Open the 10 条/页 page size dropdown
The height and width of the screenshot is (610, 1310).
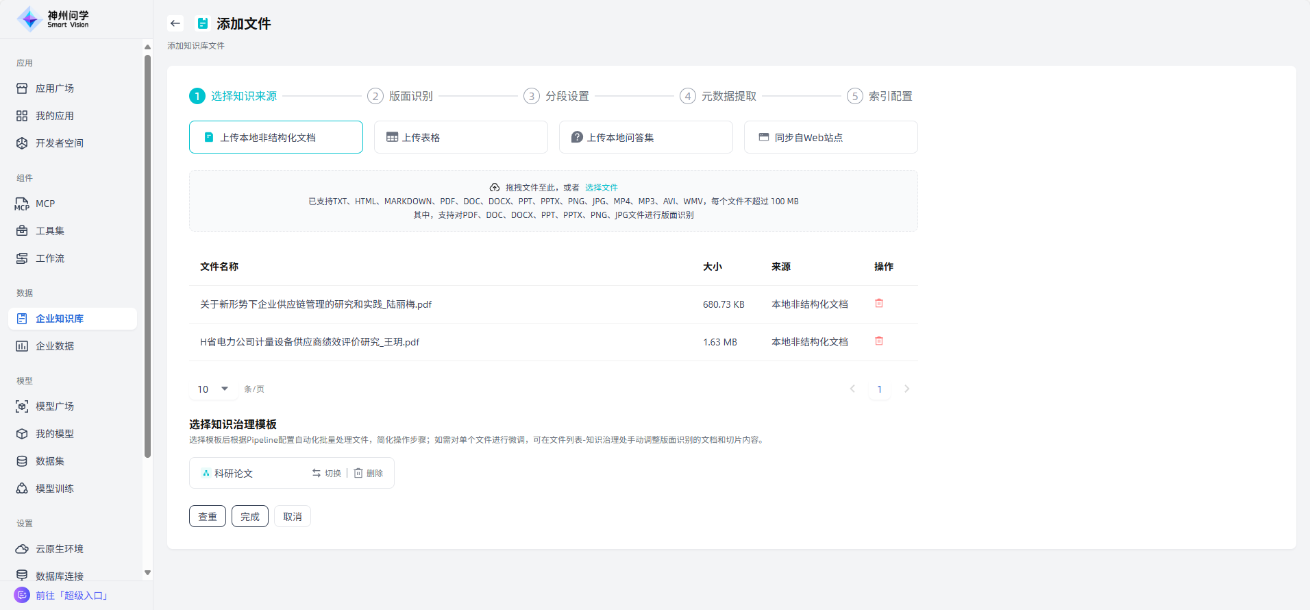point(213,389)
